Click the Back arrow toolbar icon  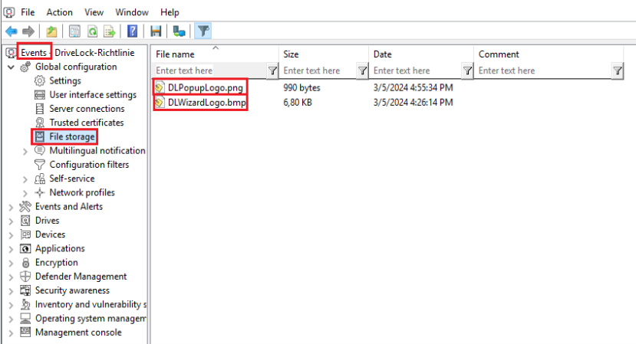pyautogui.click(x=11, y=31)
